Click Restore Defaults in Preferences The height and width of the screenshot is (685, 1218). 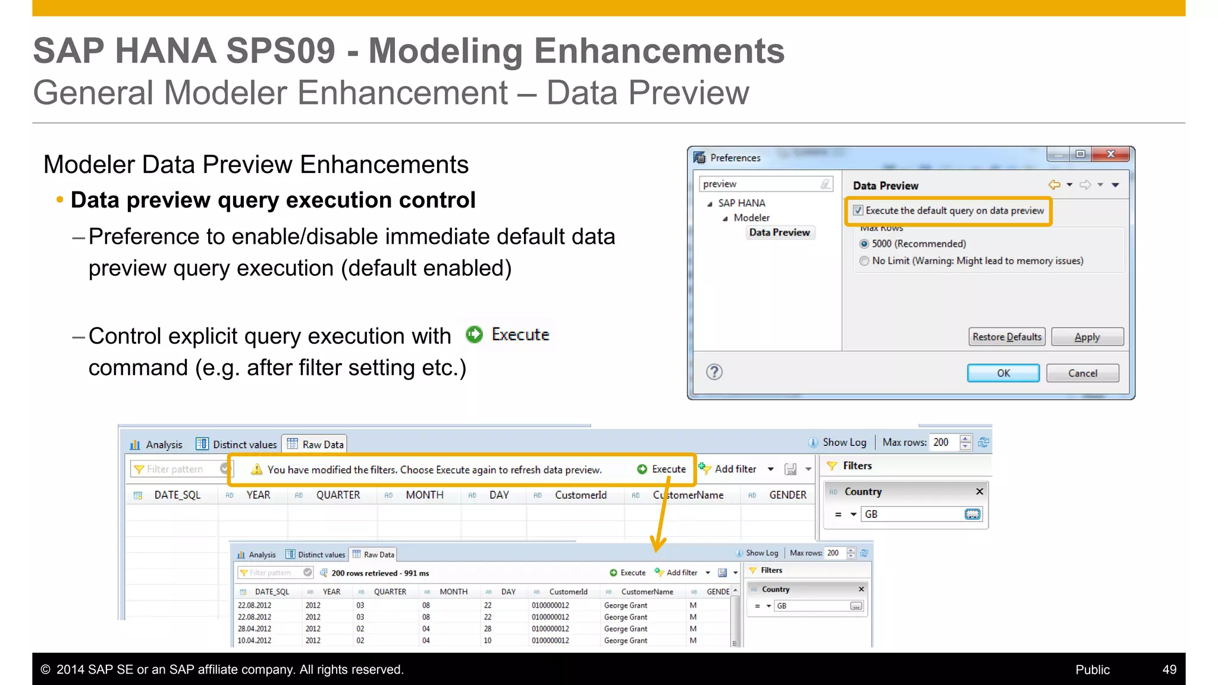click(x=1007, y=337)
